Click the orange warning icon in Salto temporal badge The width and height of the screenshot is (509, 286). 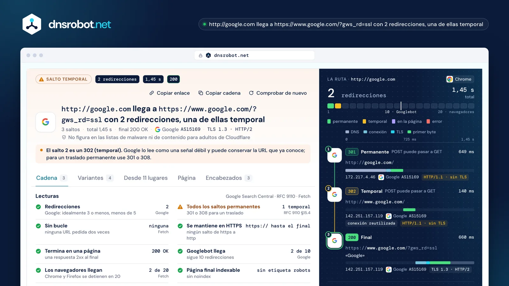click(x=41, y=79)
